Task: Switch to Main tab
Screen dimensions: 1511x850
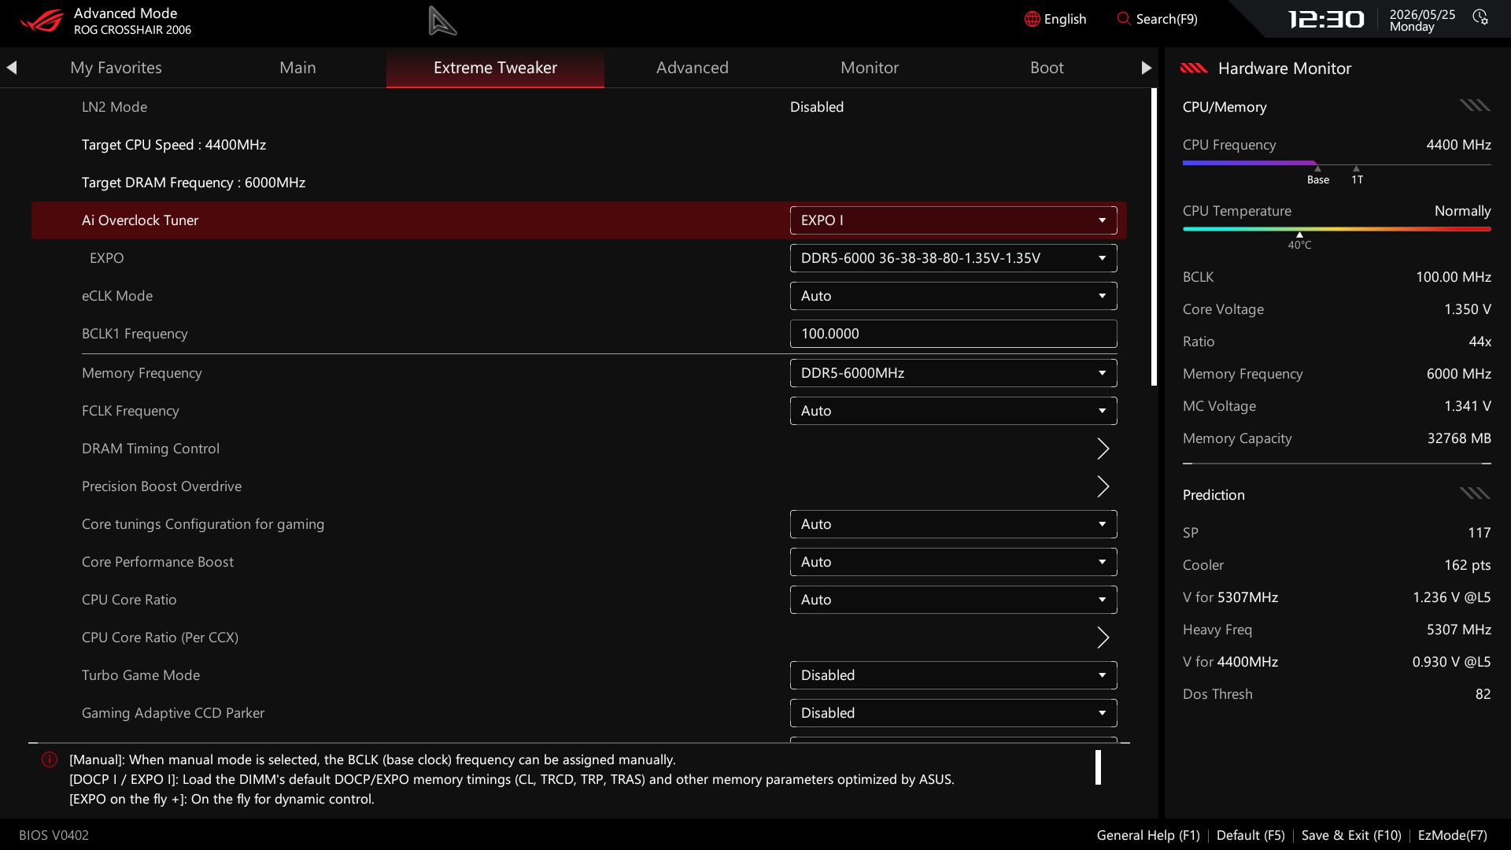Action: (x=297, y=68)
